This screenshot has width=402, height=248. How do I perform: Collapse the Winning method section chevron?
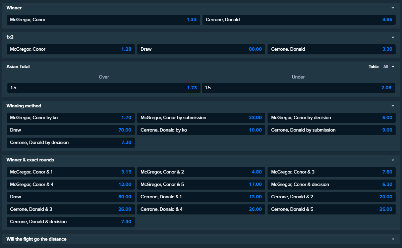[393, 106]
